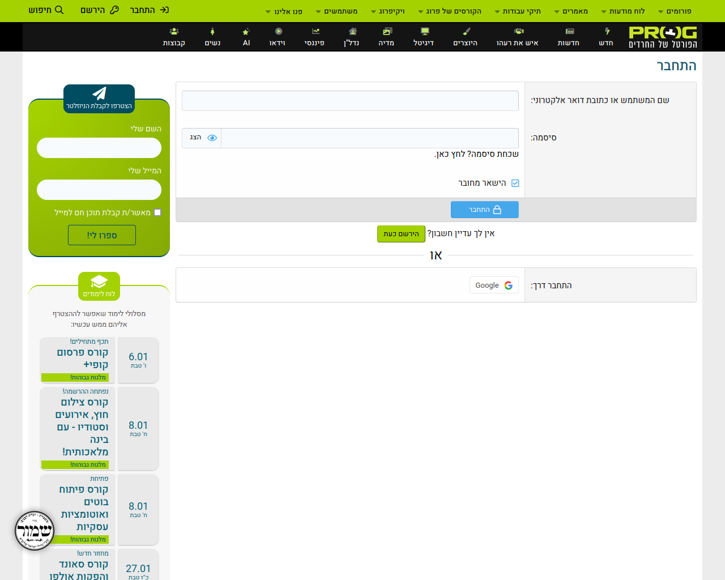Sign in with the Google button
The height and width of the screenshot is (580, 725).
494,285
